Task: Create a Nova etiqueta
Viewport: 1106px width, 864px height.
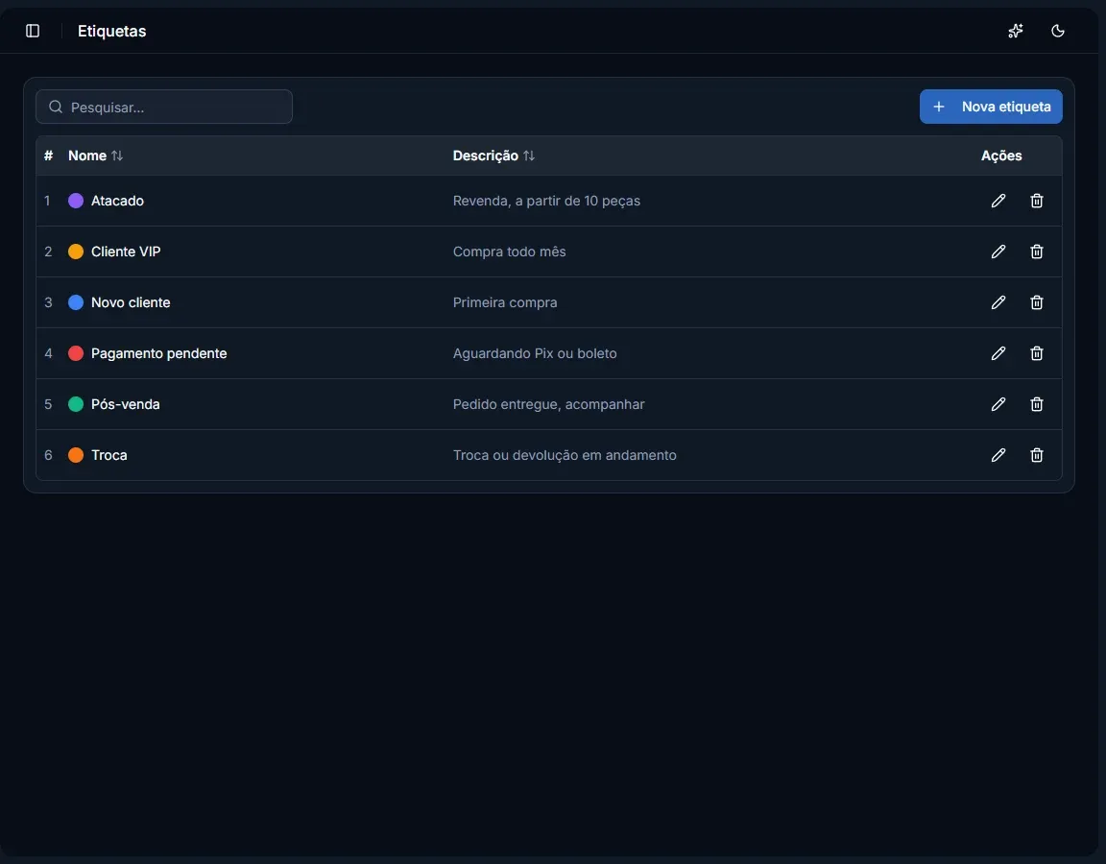Action: (x=991, y=107)
